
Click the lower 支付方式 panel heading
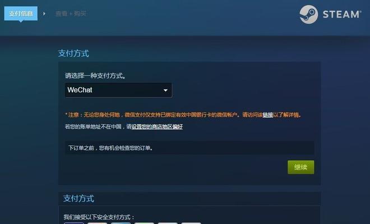coord(78,198)
